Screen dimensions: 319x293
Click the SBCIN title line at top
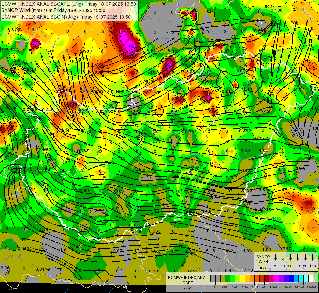click(x=66, y=17)
